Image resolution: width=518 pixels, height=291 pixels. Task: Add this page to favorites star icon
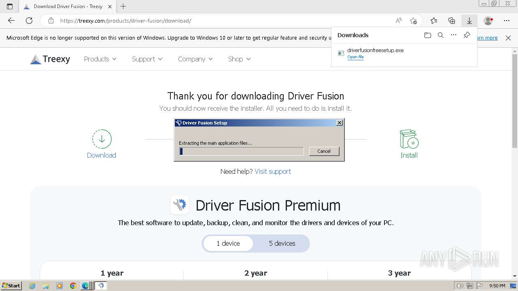point(413,21)
